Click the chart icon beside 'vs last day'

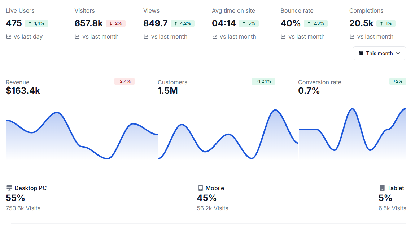[x=8, y=36]
